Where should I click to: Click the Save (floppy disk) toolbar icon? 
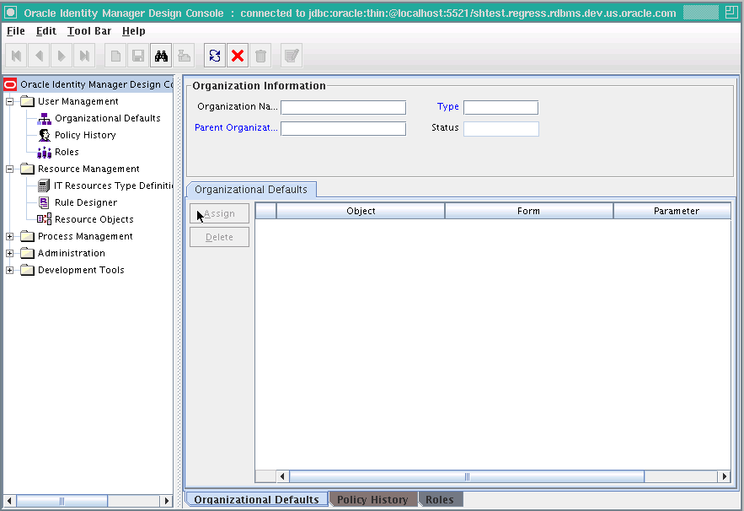coord(136,55)
